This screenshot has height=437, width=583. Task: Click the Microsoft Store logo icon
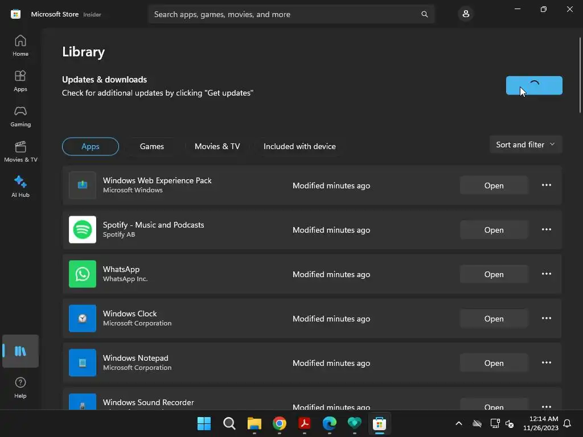tap(15, 14)
